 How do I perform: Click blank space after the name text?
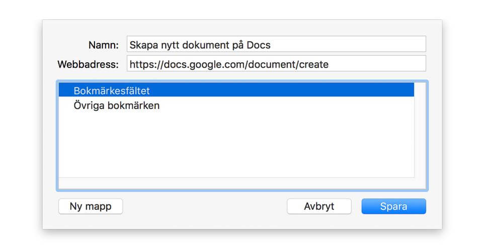point(352,45)
